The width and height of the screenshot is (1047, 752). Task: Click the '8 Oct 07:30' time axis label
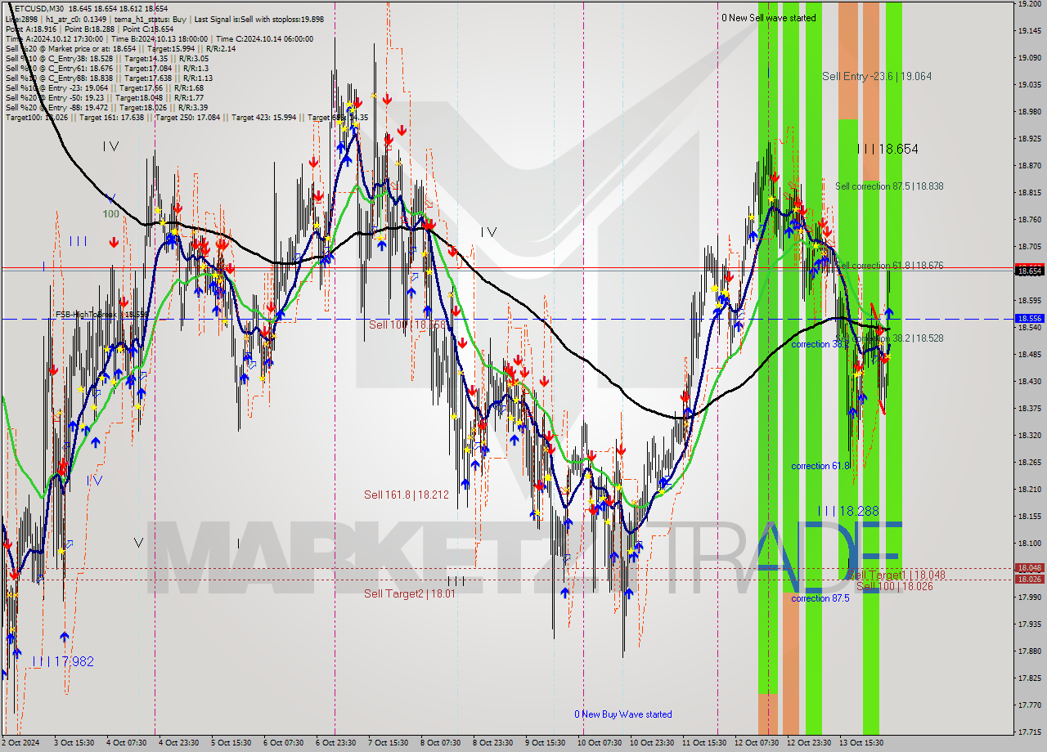coord(440,743)
